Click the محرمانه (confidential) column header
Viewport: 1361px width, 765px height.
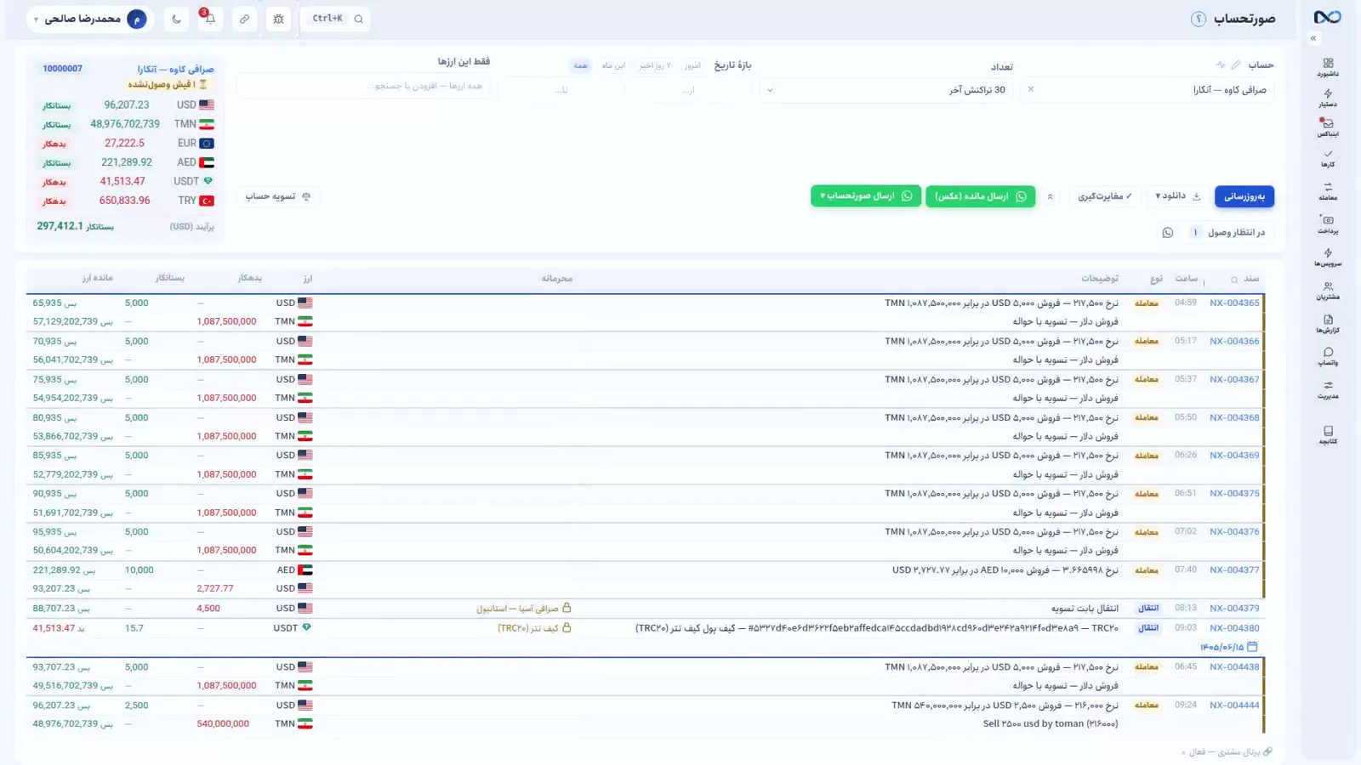(556, 279)
